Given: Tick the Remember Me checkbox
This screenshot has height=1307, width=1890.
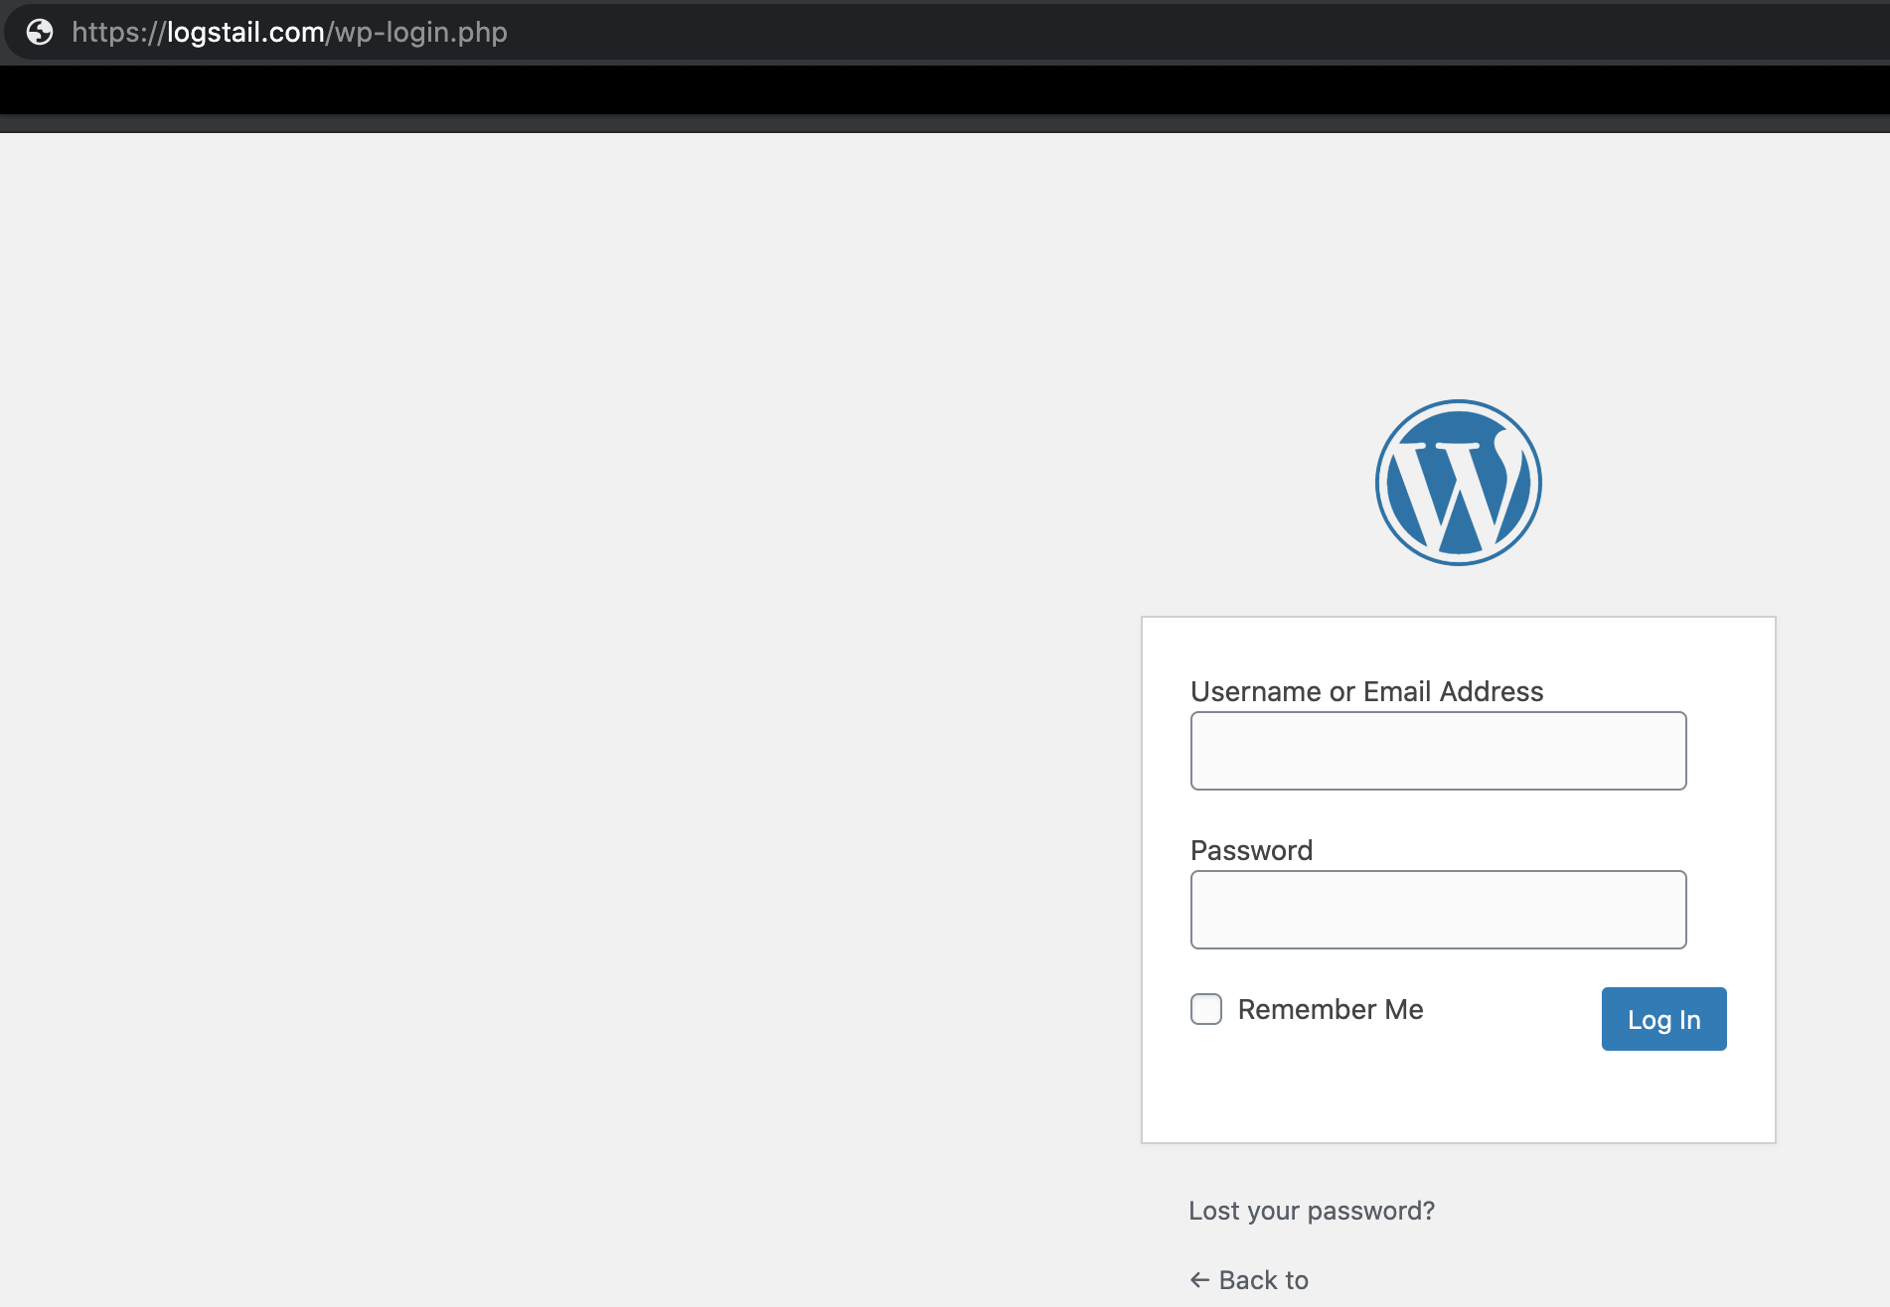Looking at the screenshot, I should (1206, 1009).
